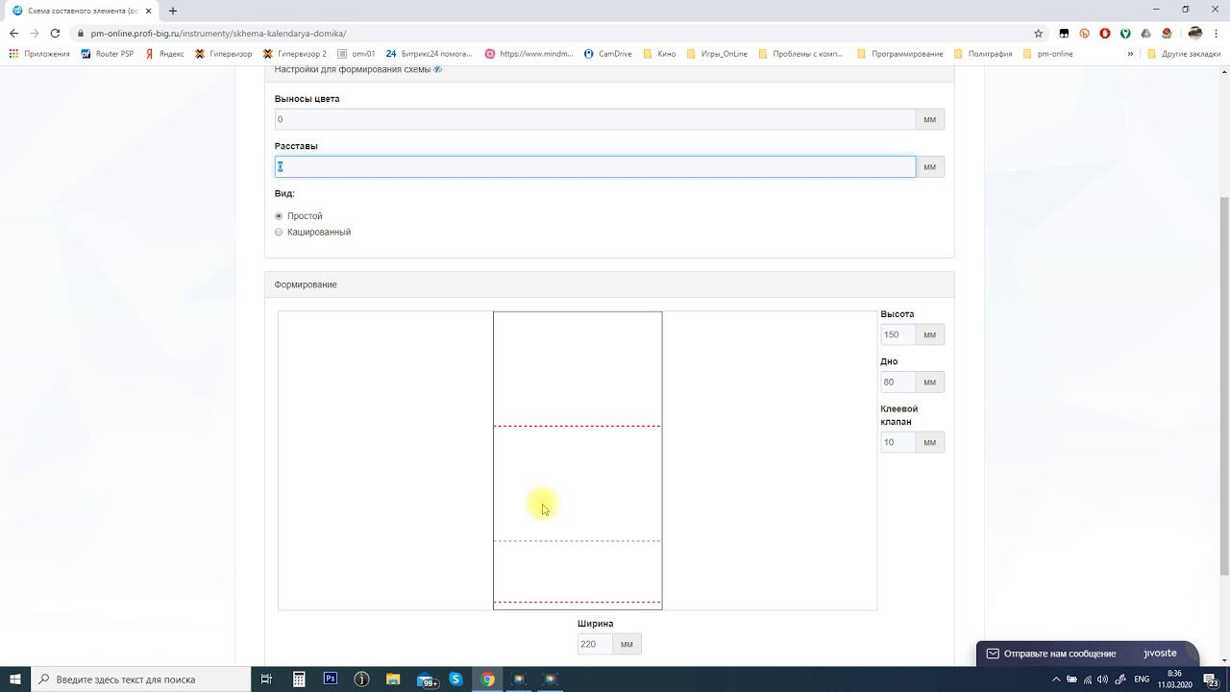Open the omv01 bookmark
This screenshot has height=692, width=1230.
[356, 54]
